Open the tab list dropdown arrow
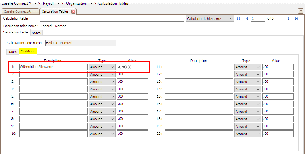This screenshot has width=305, height=154. click(300, 11)
